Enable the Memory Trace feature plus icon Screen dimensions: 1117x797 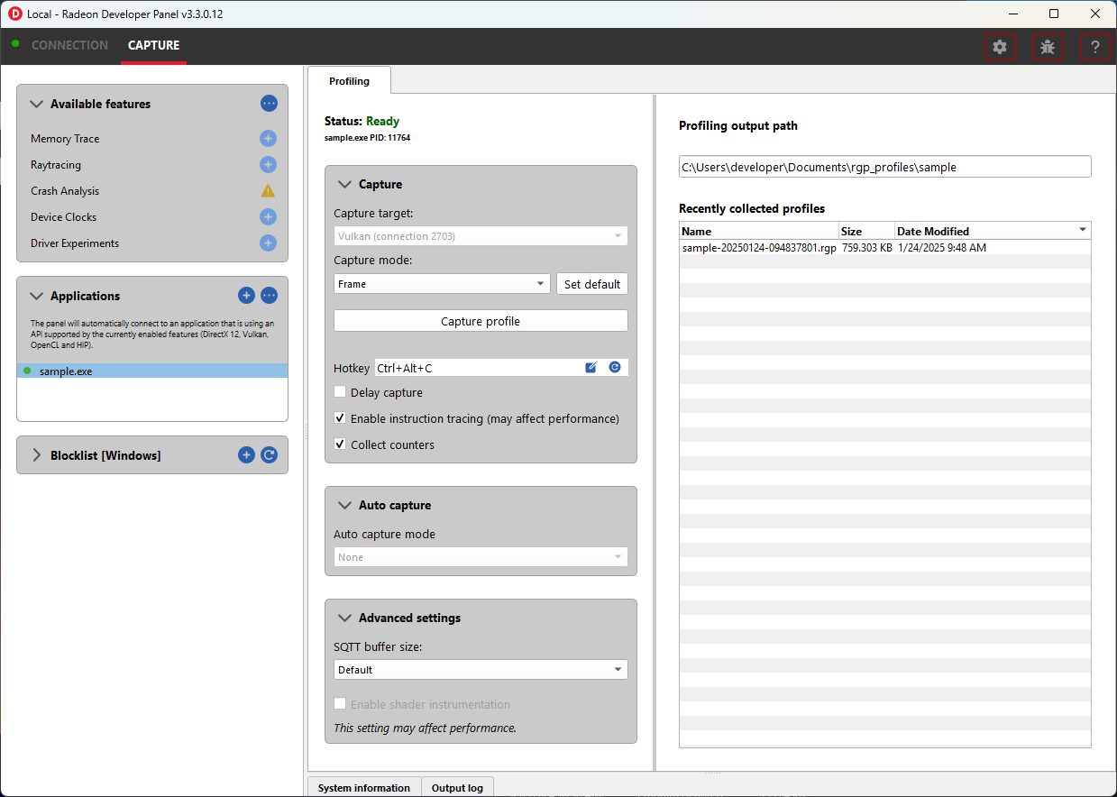click(x=268, y=139)
